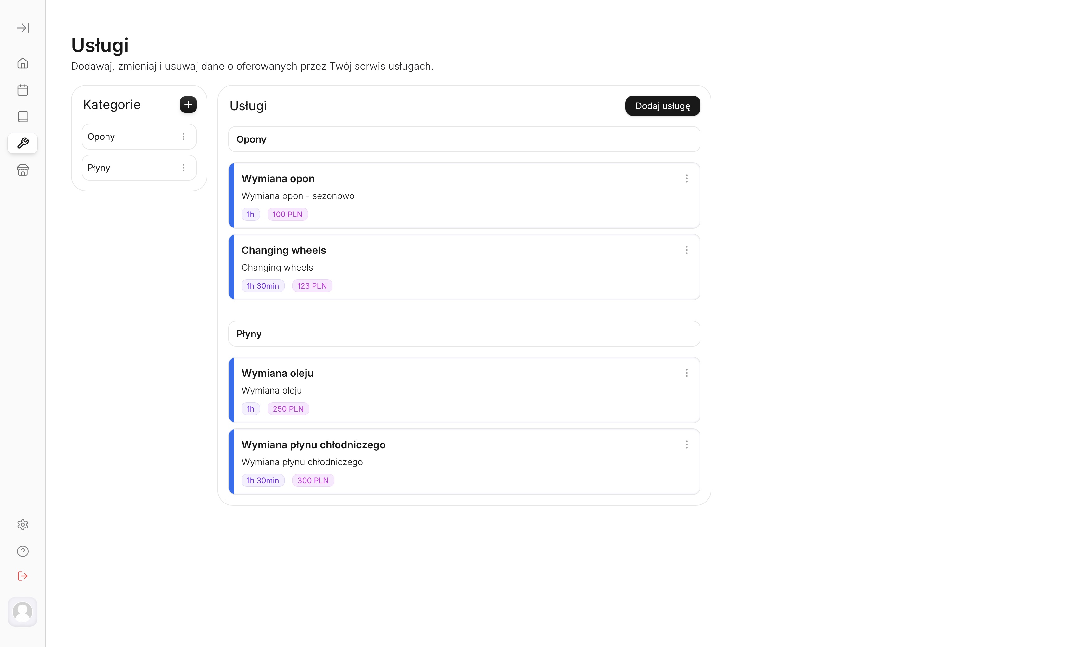The height and width of the screenshot is (647, 1084).
Task: Go to the home dashboard icon
Action: [23, 63]
